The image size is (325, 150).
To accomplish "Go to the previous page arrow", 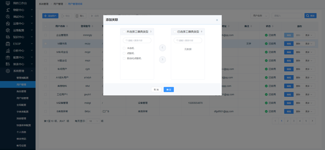I will click(x=275, y=121).
